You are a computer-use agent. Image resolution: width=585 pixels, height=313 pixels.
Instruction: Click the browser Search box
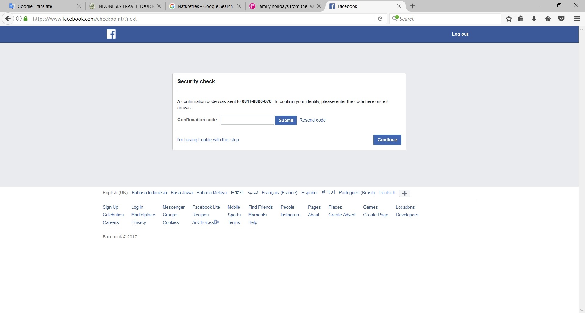tap(445, 19)
